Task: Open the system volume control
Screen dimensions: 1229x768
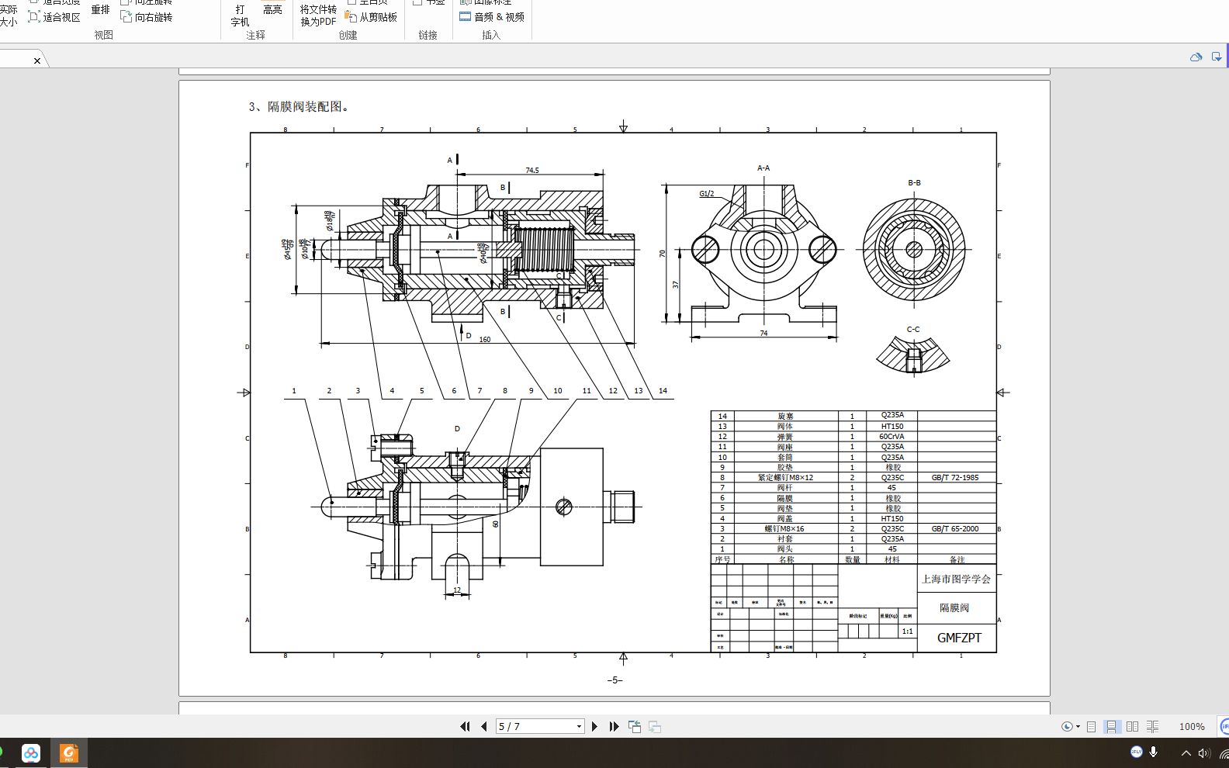Action: 1203,752
